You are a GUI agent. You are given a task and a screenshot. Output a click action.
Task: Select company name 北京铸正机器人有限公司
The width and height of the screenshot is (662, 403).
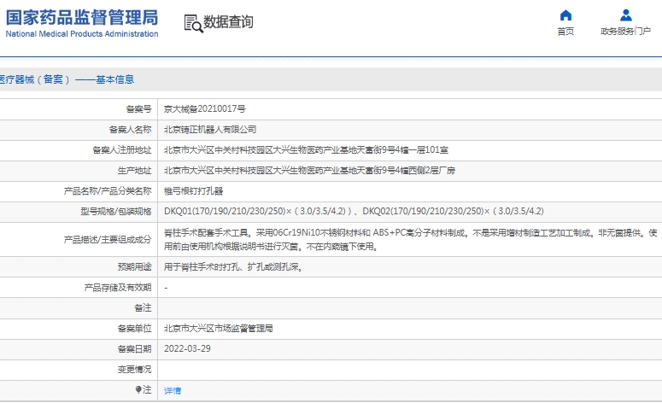(x=210, y=130)
